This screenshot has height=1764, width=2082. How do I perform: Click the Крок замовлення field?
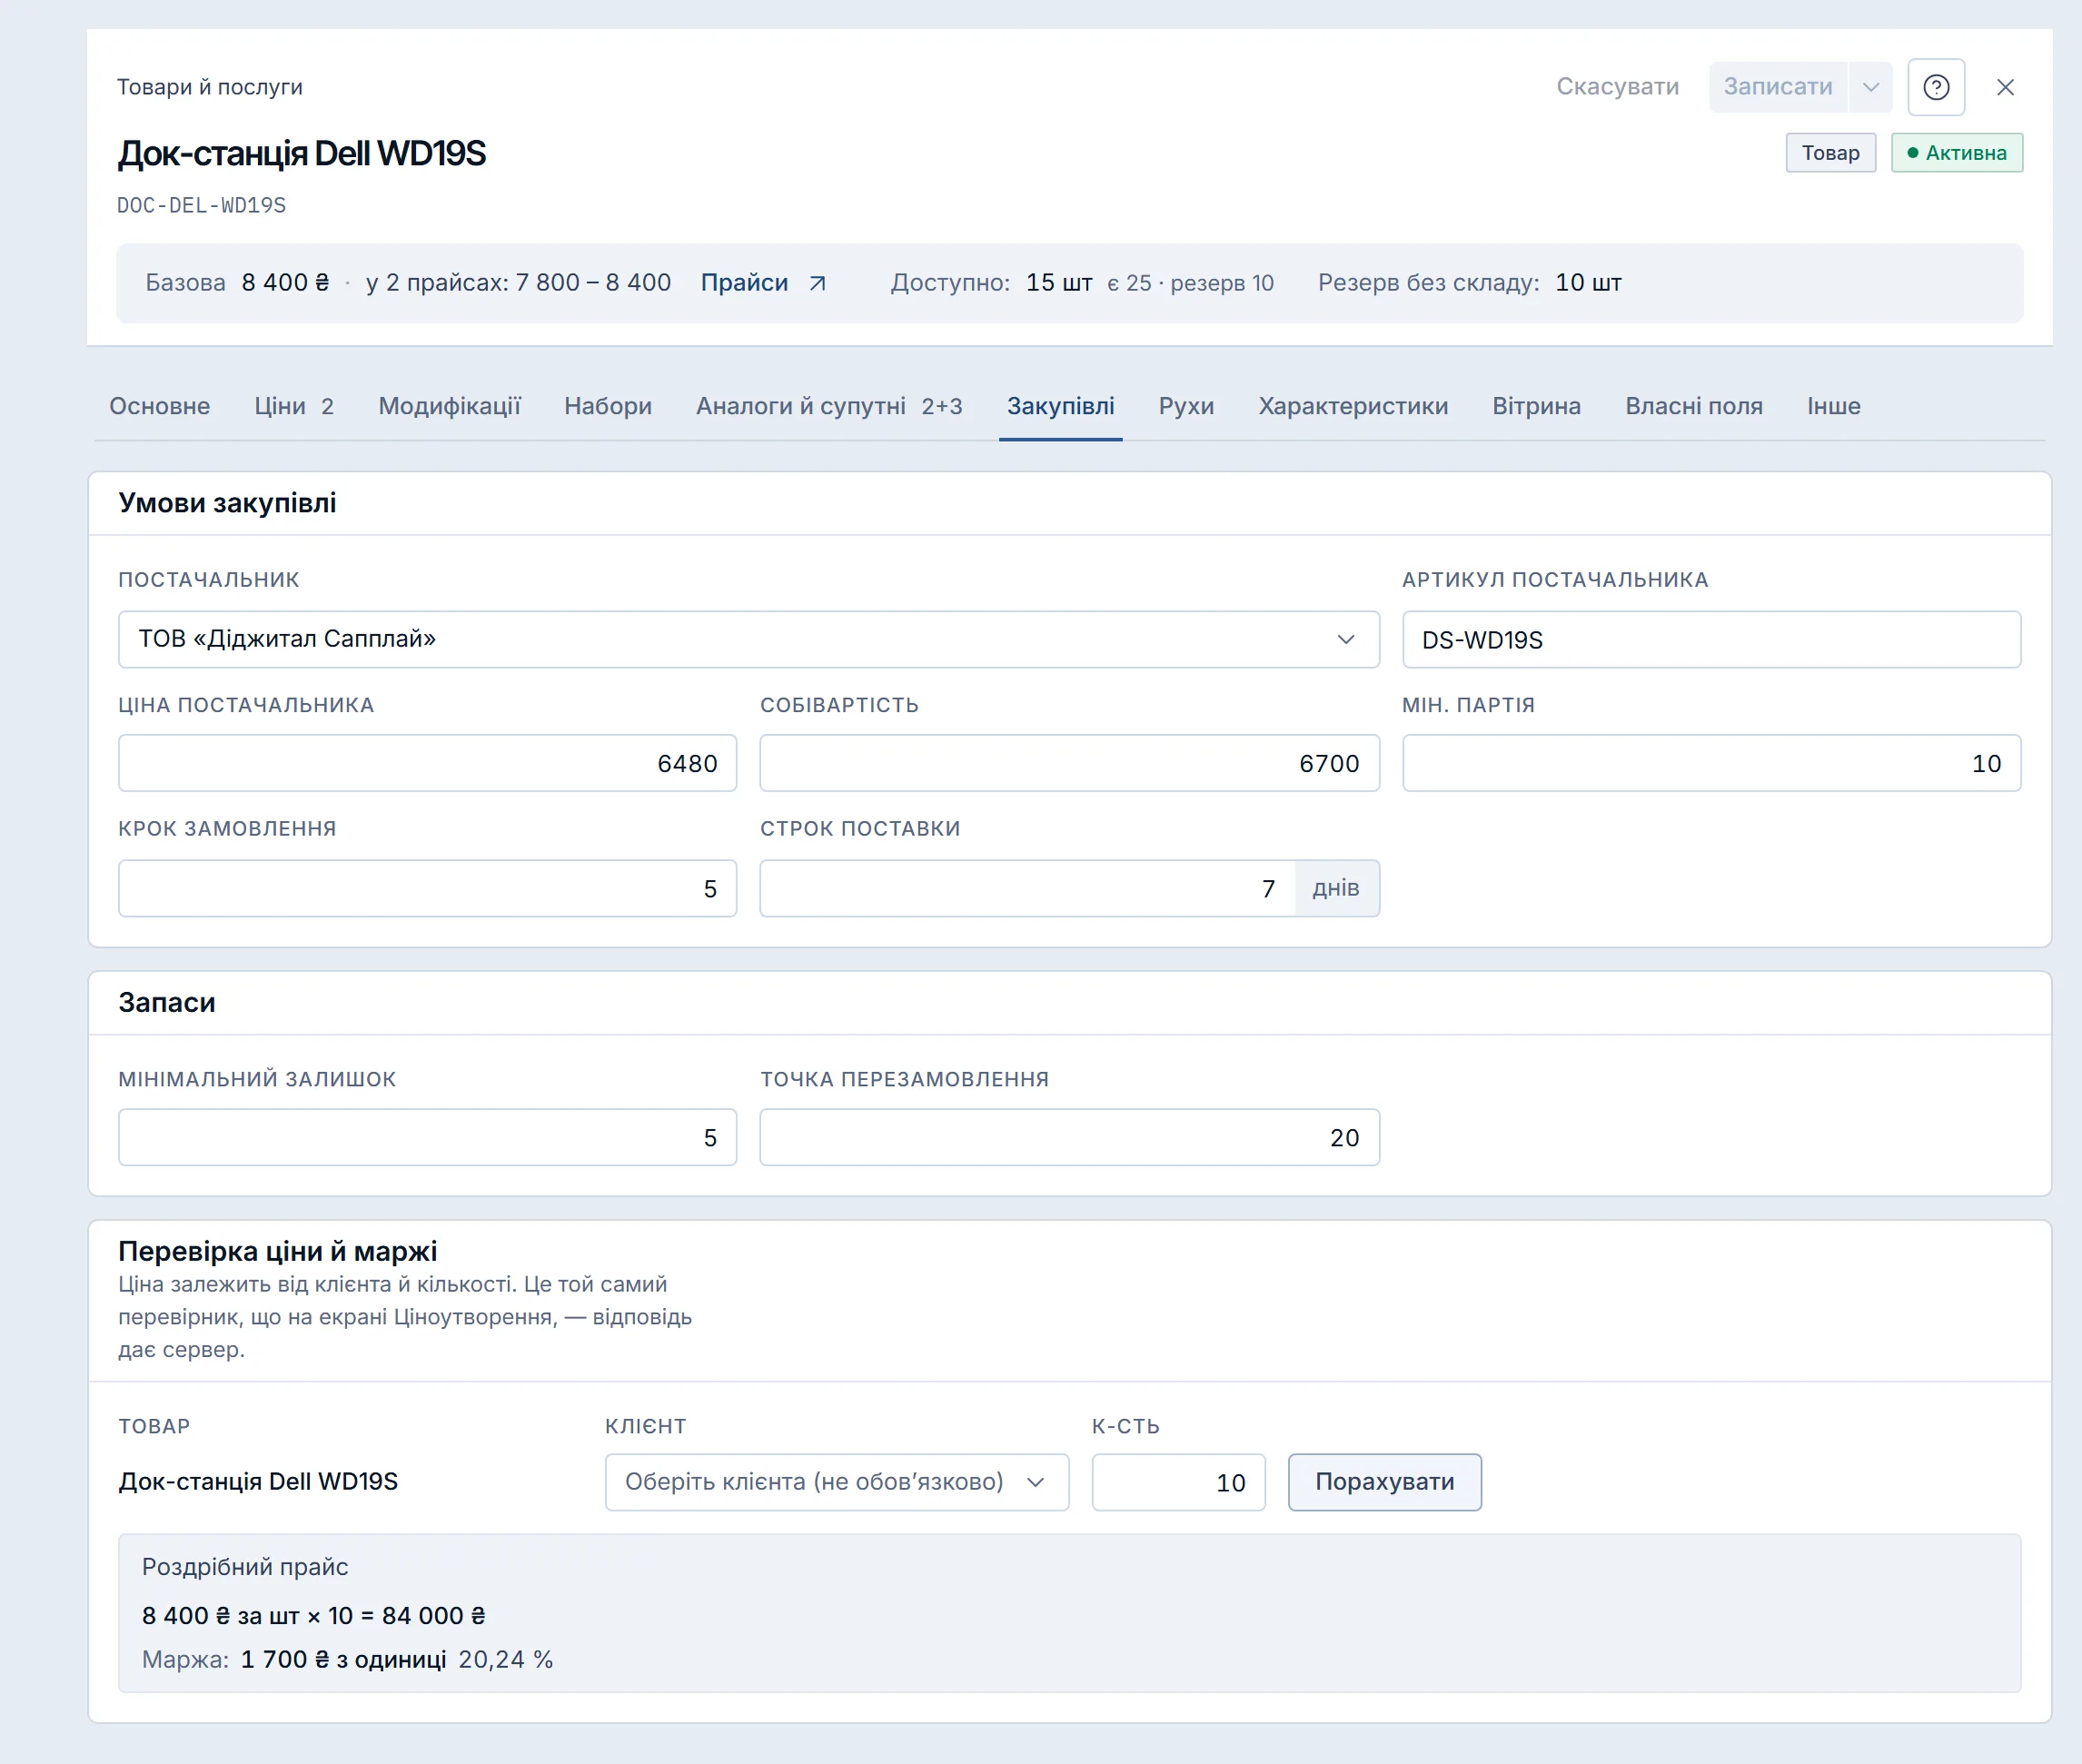pos(427,888)
